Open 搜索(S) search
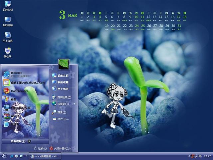Screen dimensions: 213x160 click(59, 112)
